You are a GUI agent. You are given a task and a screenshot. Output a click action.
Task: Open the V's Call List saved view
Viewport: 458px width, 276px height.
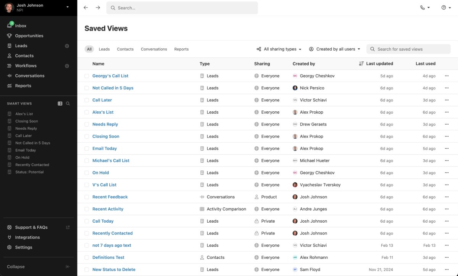tap(104, 185)
